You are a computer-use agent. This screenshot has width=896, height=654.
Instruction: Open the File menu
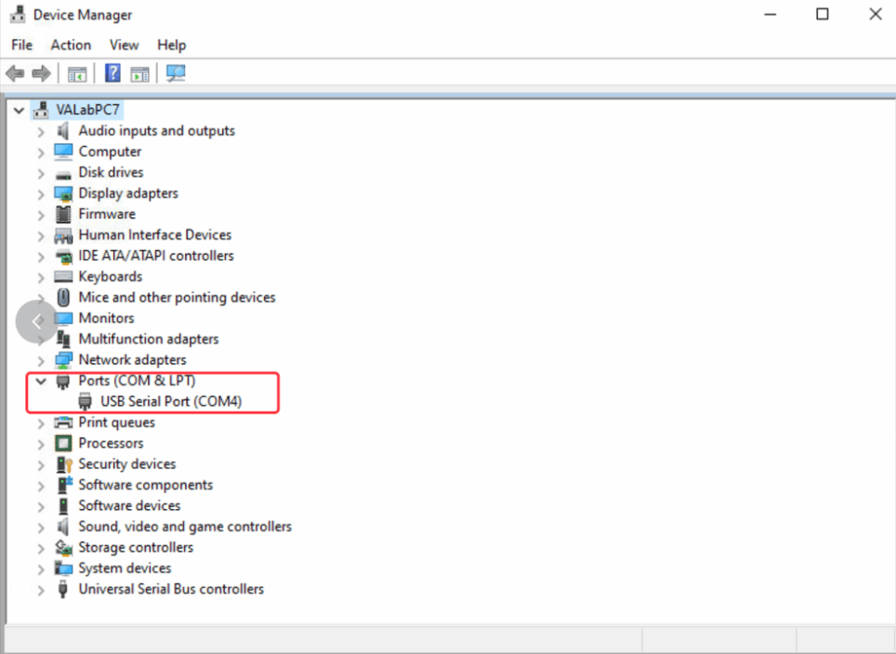tap(21, 45)
